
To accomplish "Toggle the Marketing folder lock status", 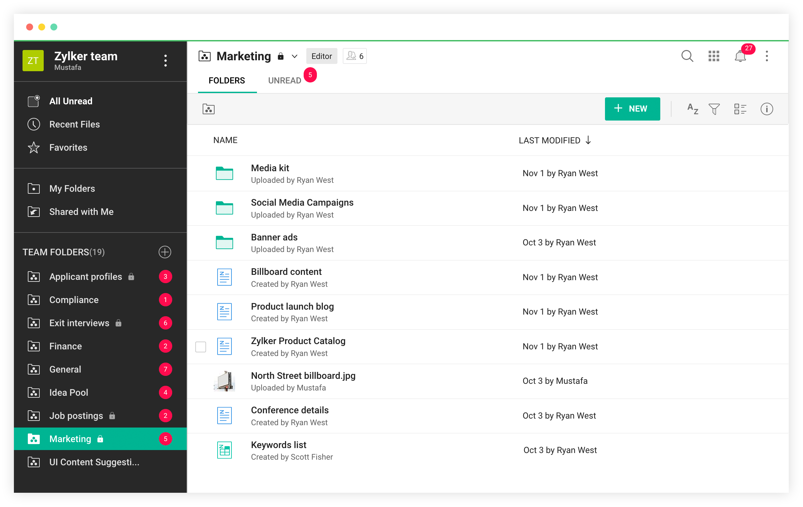I will [281, 56].
